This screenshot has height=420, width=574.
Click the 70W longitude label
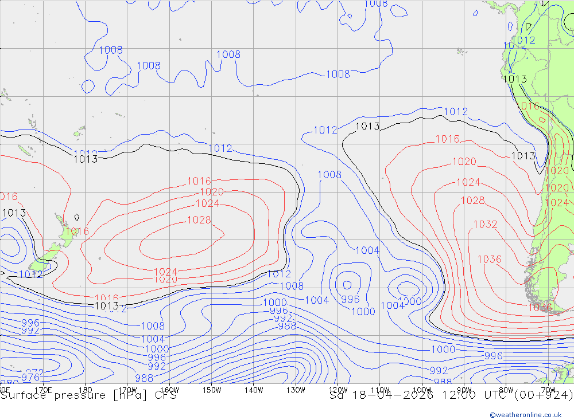(548, 390)
